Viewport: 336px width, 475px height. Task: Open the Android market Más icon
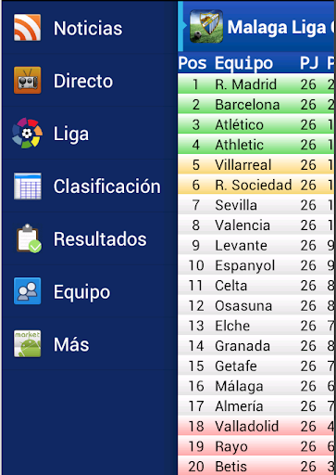(x=27, y=344)
